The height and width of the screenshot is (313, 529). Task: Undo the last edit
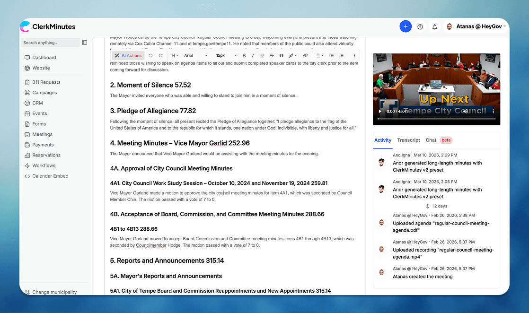click(x=150, y=56)
